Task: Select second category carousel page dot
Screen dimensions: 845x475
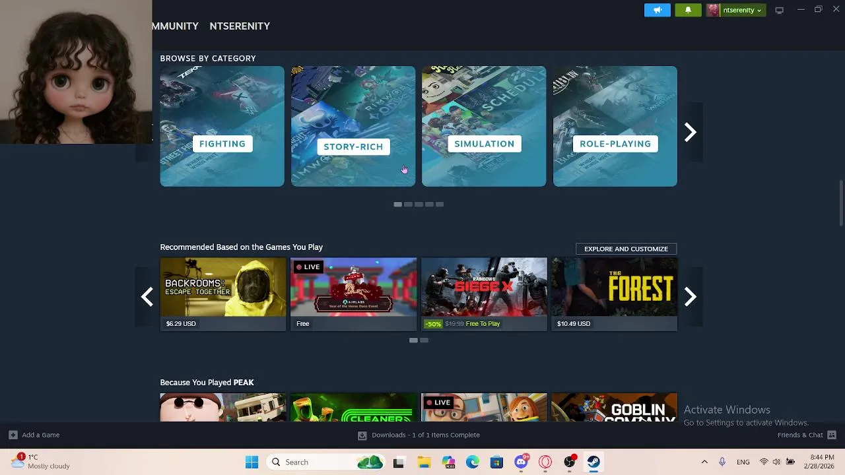Action: point(408,205)
